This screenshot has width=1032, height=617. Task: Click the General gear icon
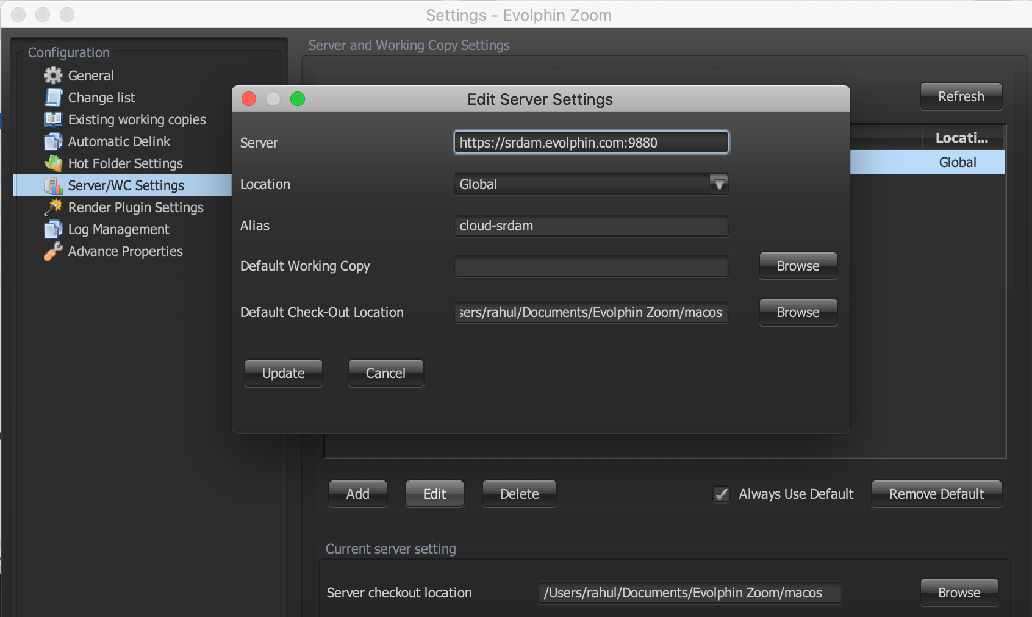[x=53, y=75]
